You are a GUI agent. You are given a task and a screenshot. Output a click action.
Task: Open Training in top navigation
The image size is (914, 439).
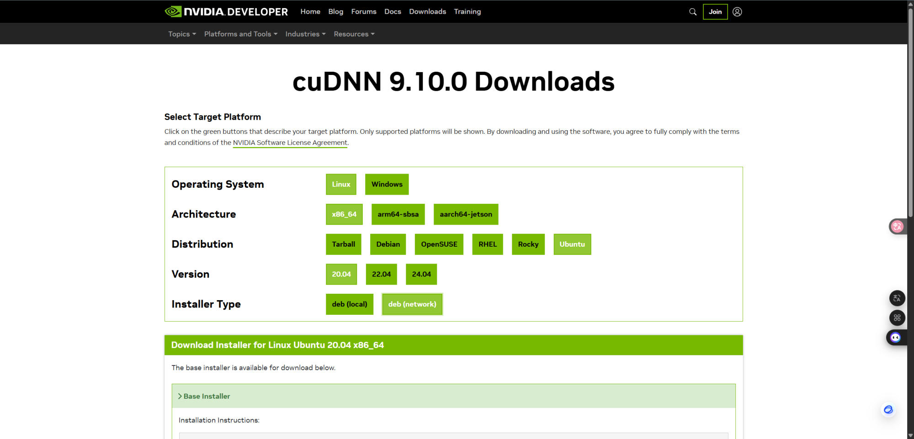tap(467, 11)
